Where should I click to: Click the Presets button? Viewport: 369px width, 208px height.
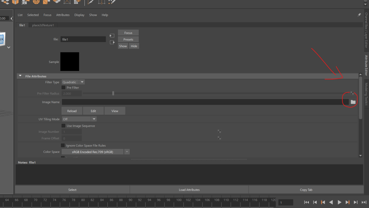(x=128, y=40)
